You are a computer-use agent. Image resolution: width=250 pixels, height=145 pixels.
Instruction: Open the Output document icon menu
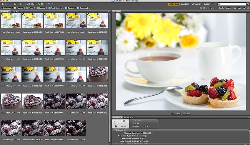pos(43,4)
